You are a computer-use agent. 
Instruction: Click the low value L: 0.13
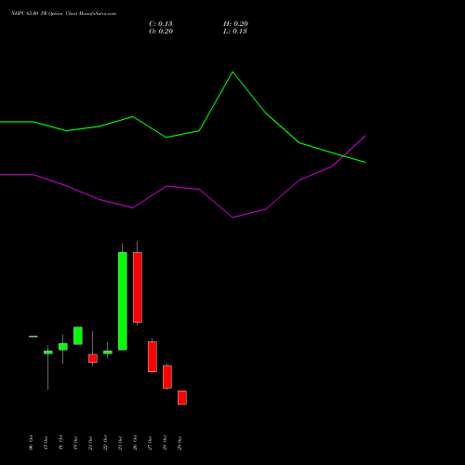pyautogui.click(x=235, y=32)
